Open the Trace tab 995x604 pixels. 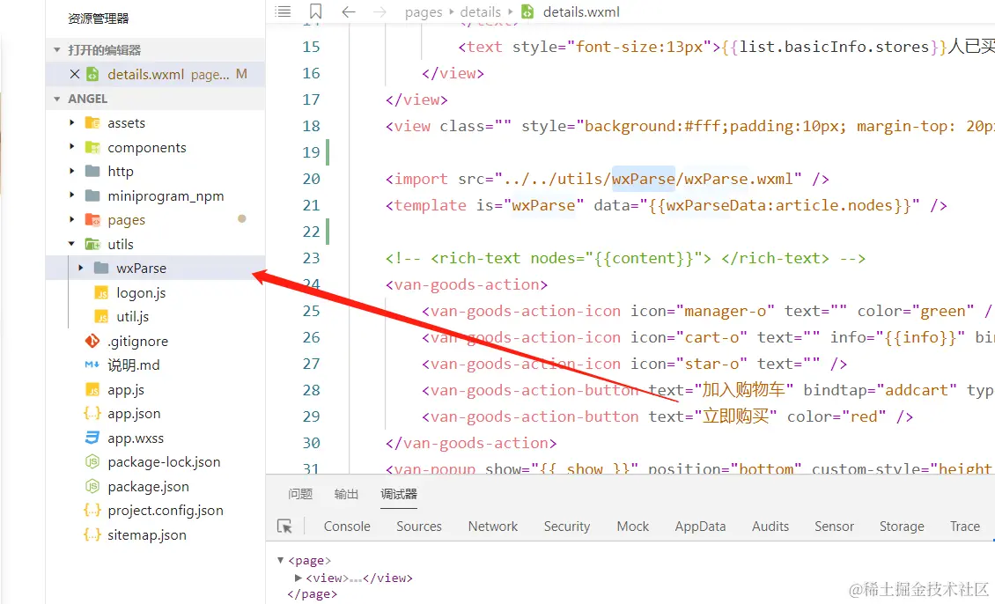[x=964, y=526]
